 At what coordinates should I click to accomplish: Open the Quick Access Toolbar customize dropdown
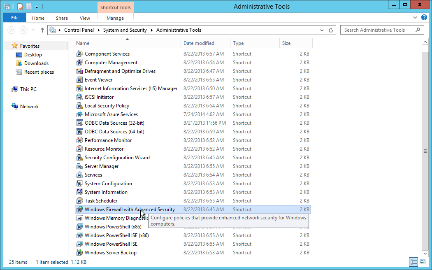(x=37, y=7)
